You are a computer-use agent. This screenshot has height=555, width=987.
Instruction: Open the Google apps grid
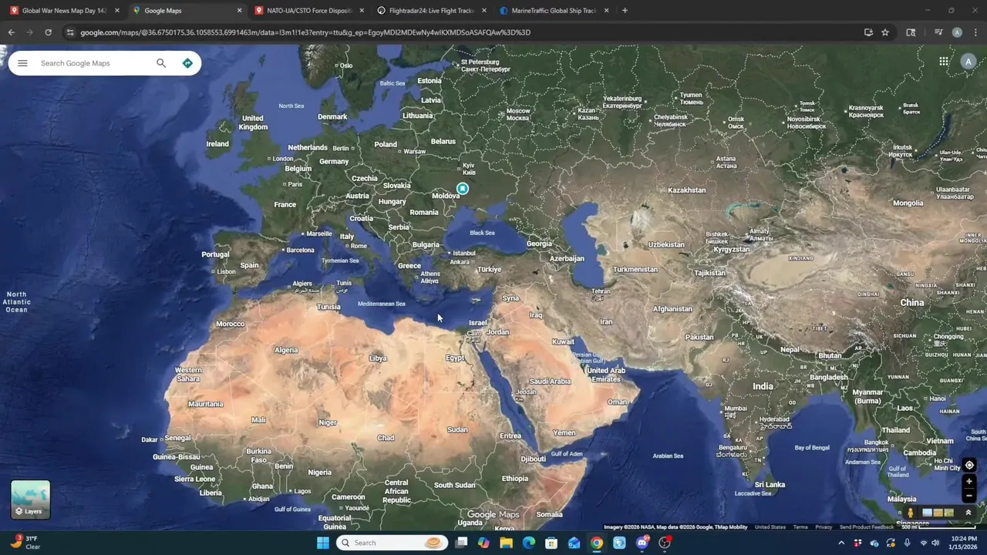point(944,62)
